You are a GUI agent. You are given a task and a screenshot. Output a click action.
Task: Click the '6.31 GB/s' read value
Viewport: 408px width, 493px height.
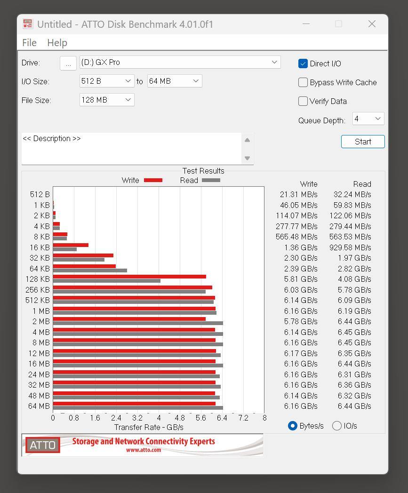coord(354,374)
